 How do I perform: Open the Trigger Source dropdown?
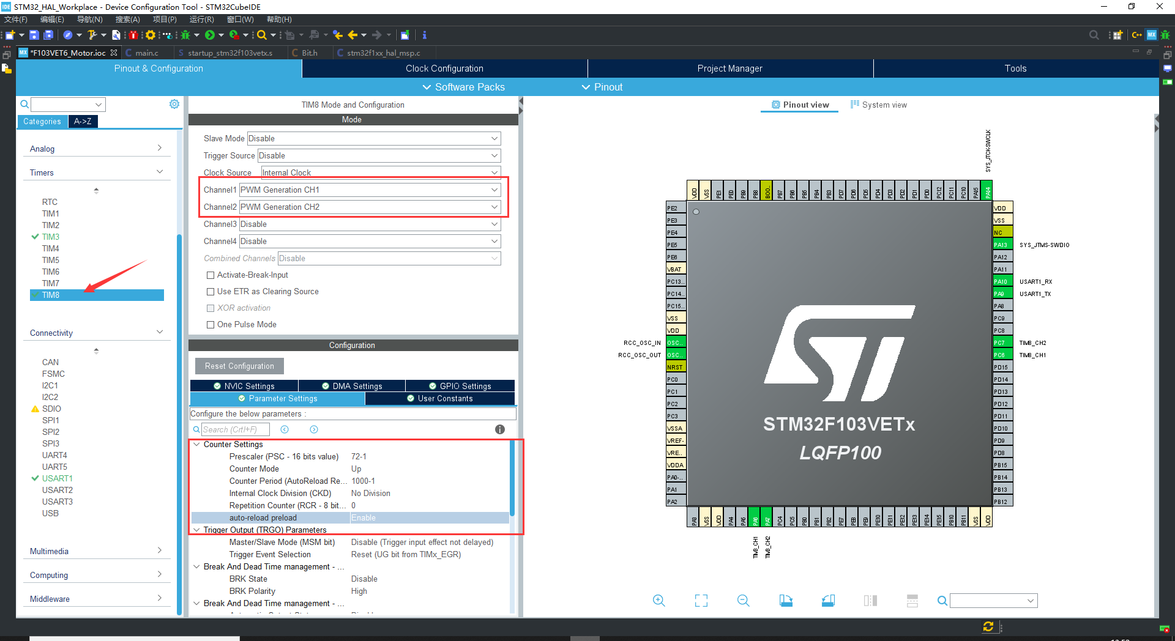pyautogui.click(x=379, y=156)
